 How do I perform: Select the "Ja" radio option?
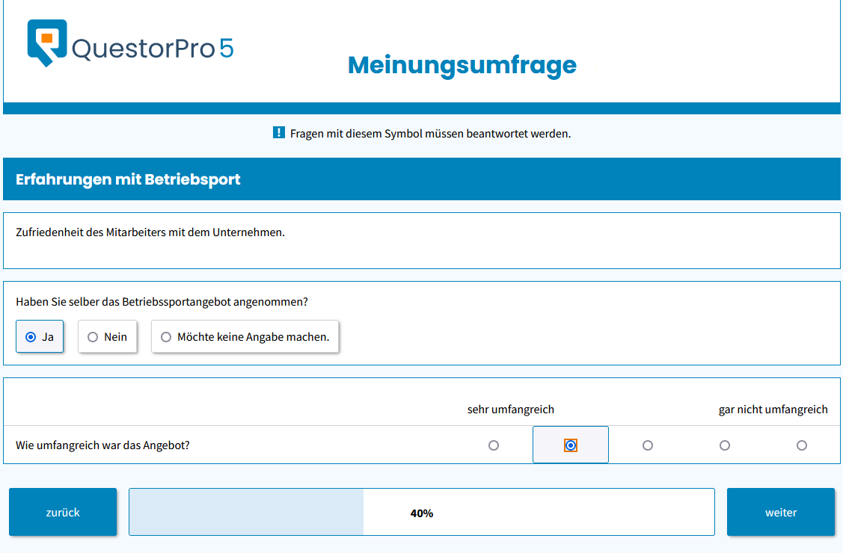coord(31,337)
